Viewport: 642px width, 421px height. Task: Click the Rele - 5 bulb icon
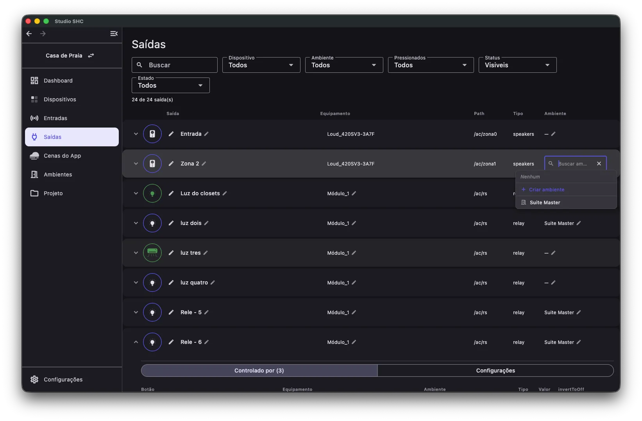click(152, 312)
